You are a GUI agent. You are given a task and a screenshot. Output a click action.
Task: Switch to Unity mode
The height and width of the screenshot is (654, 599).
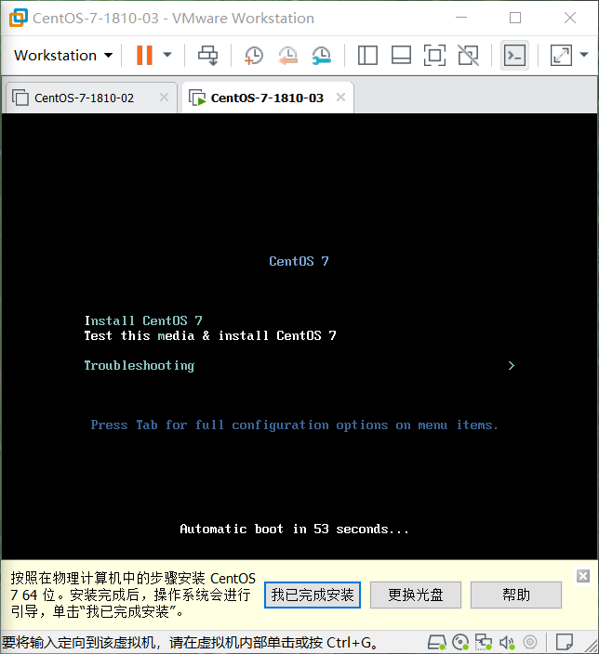click(x=468, y=55)
